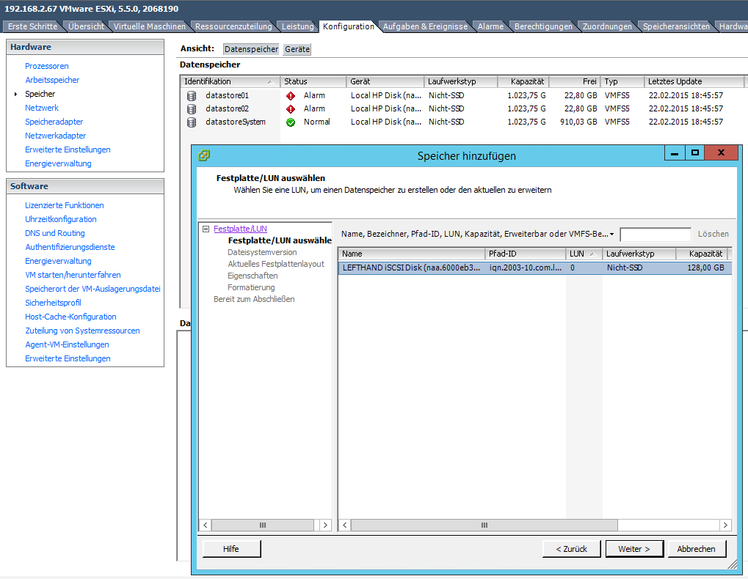This screenshot has width=748, height=579.
Task: Open the Netzwerk hardware link
Action: pyautogui.click(x=42, y=108)
